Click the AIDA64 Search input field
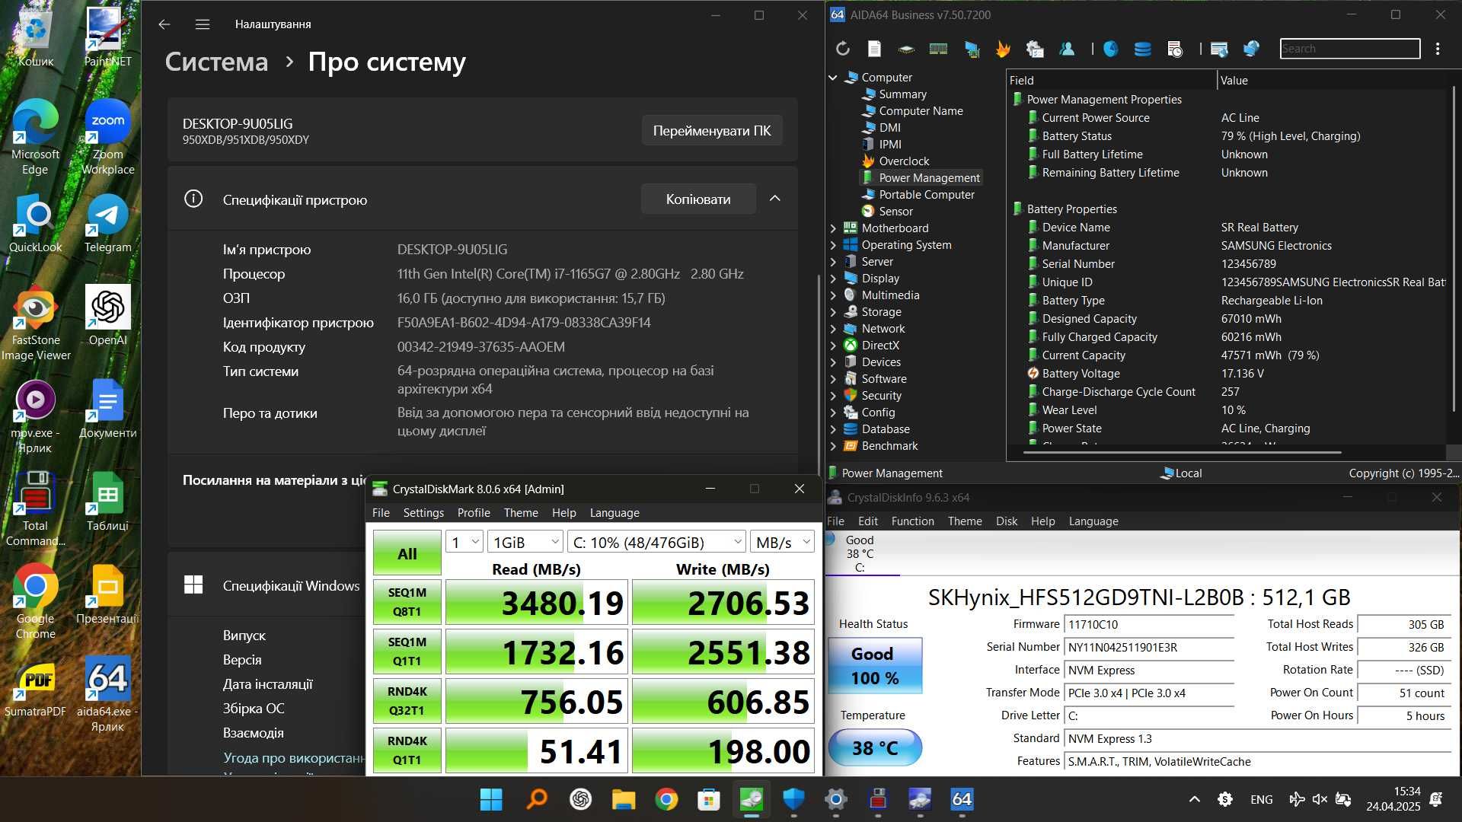This screenshot has width=1462, height=822. pos(1350,49)
